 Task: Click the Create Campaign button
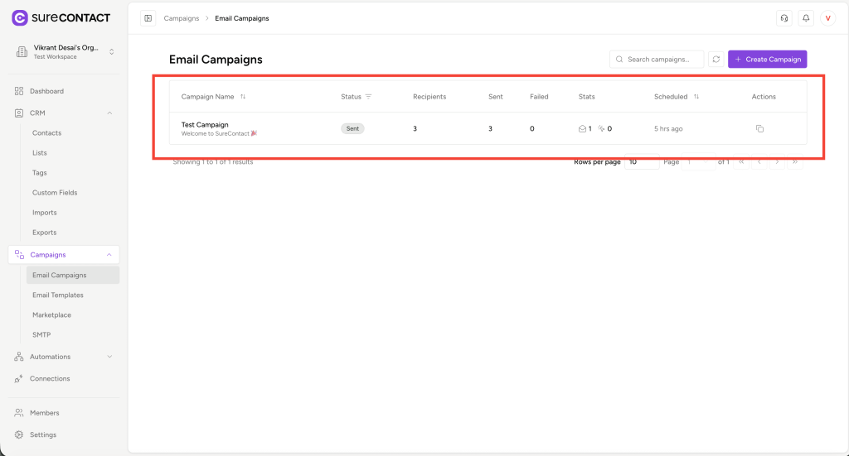pos(767,60)
